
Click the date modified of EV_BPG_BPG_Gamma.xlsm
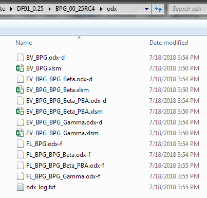(174, 133)
